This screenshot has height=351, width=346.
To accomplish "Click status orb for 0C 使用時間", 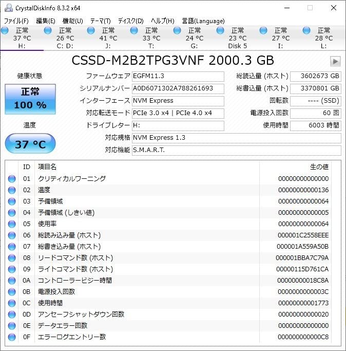I will tap(12, 303).
